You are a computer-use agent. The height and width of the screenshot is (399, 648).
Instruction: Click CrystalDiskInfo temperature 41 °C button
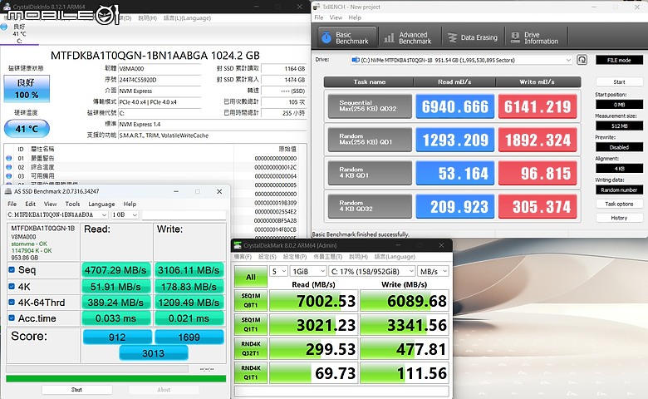click(x=27, y=129)
